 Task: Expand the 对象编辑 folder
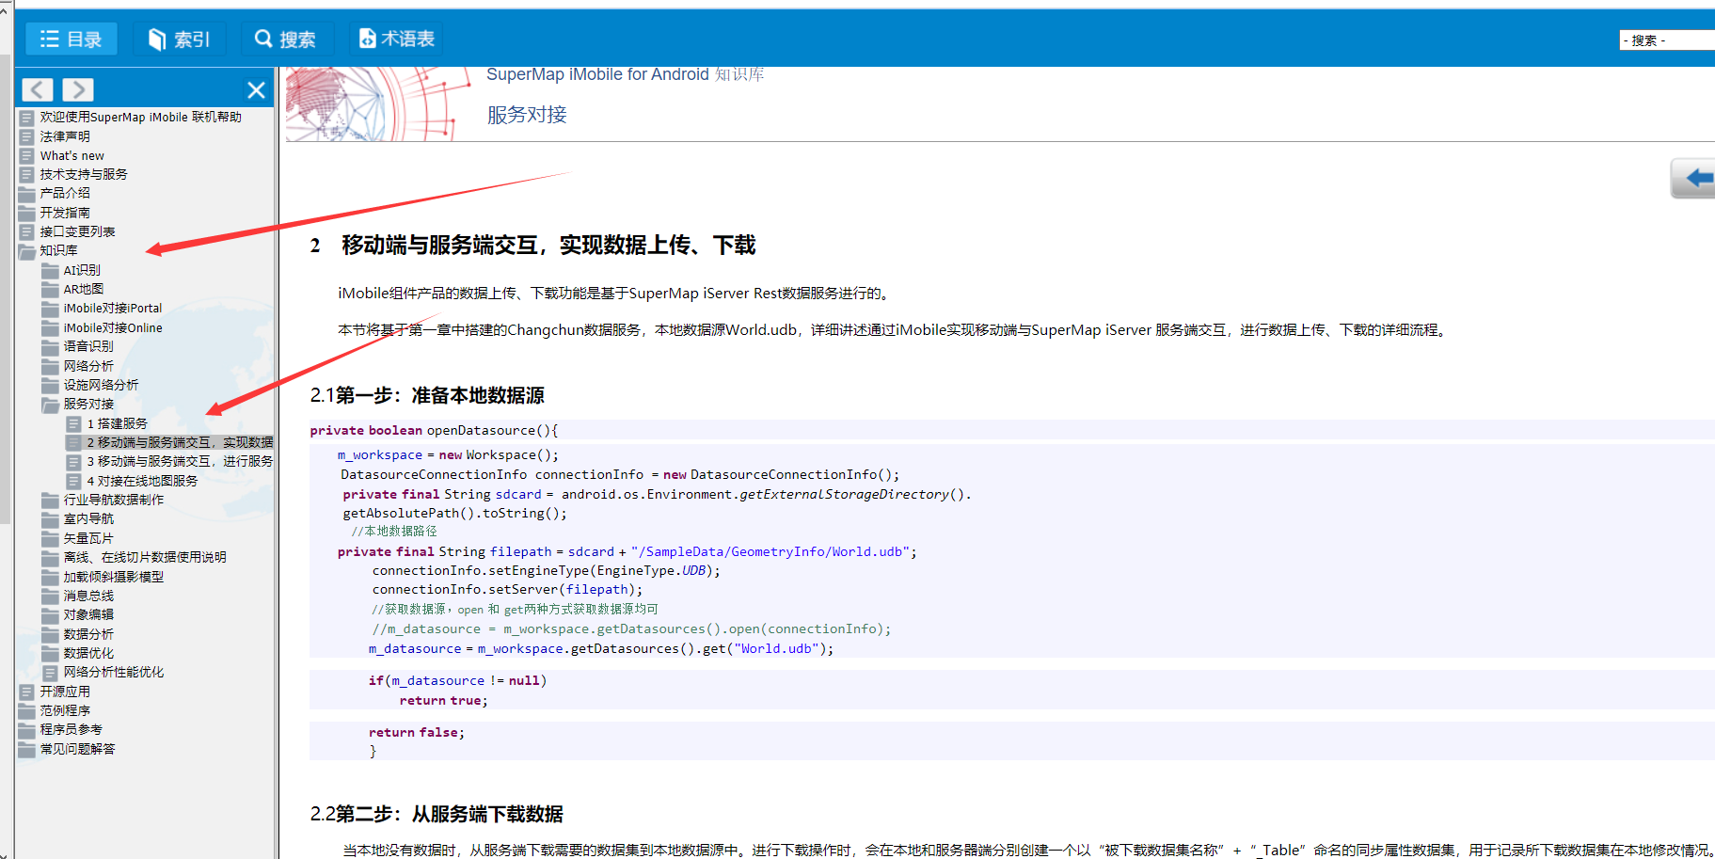tap(88, 614)
